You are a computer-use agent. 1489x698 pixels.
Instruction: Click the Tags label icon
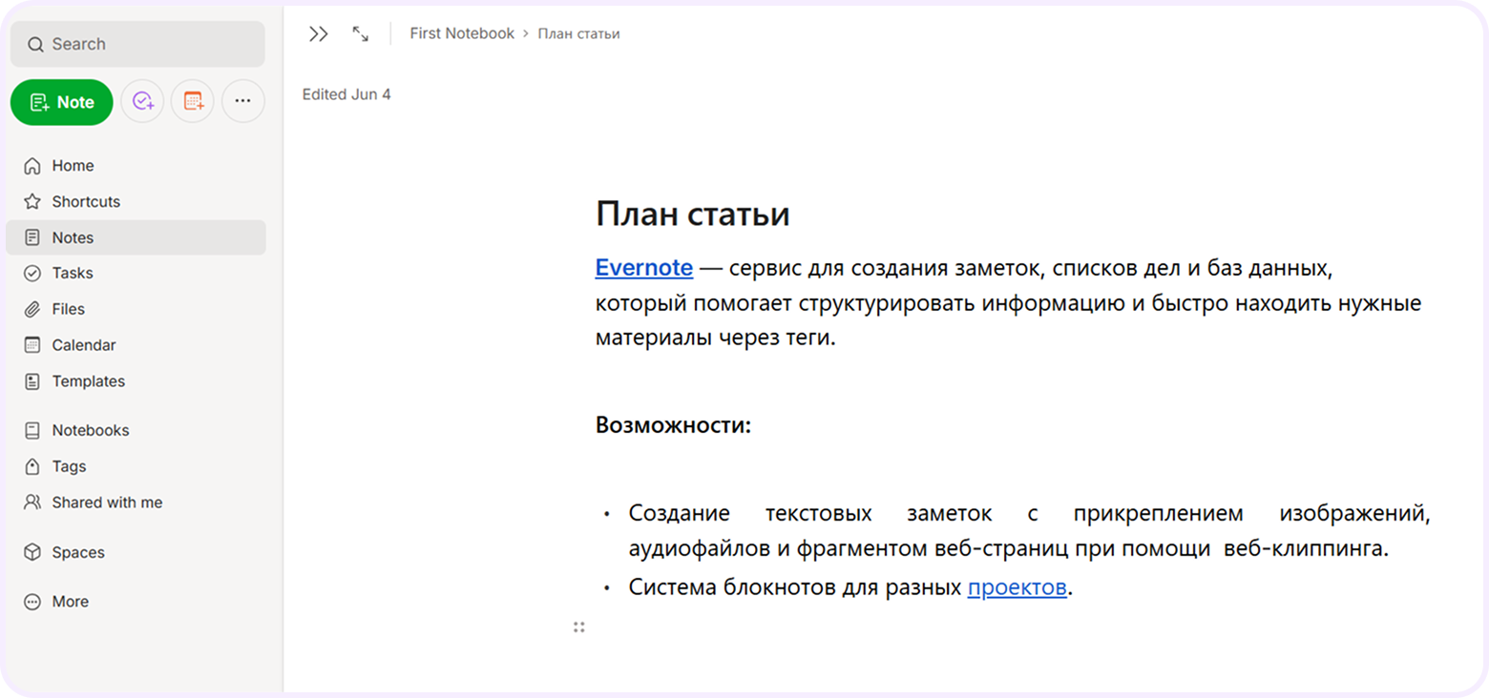coord(32,467)
